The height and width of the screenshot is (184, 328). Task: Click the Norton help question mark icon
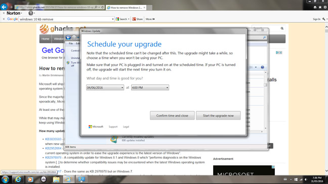pyautogui.click(x=30, y=13)
